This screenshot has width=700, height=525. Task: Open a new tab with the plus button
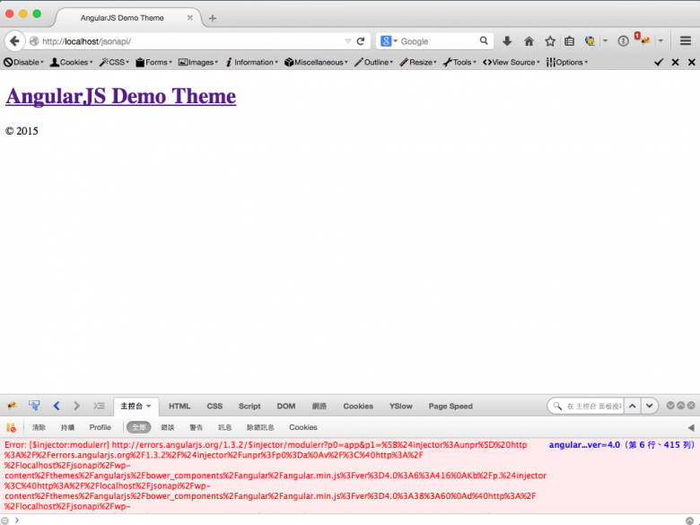point(213,18)
